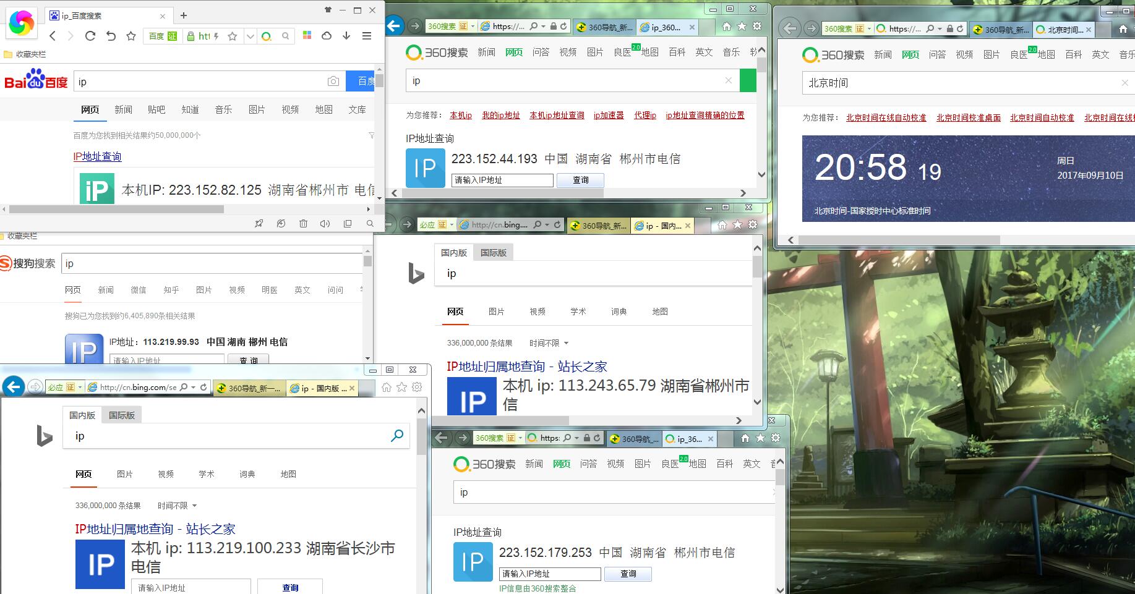Click the favorites star in the 113.243.65.79 Bing window
1135x594 pixels.
pyautogui.click(x=737, y=225)
